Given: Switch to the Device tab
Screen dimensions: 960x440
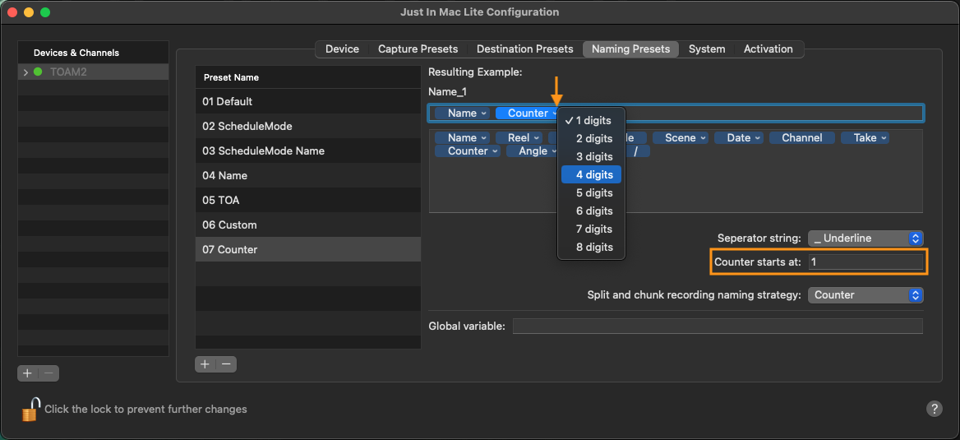Looking at the screenshot, I should pos(342,49).
